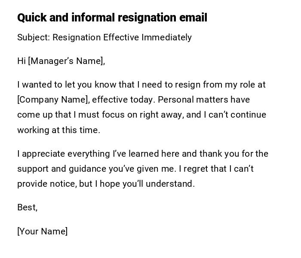The width and height of the screenshot is (301, 258).
Task: Click the word 'Immediately' in the subject line
Action: (168, 37)
